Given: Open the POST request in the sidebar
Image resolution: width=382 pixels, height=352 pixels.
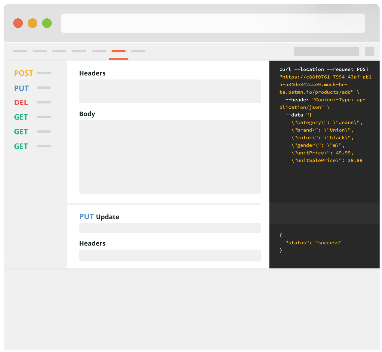Looking at the screenshot, I should click(x=24, y=73).
